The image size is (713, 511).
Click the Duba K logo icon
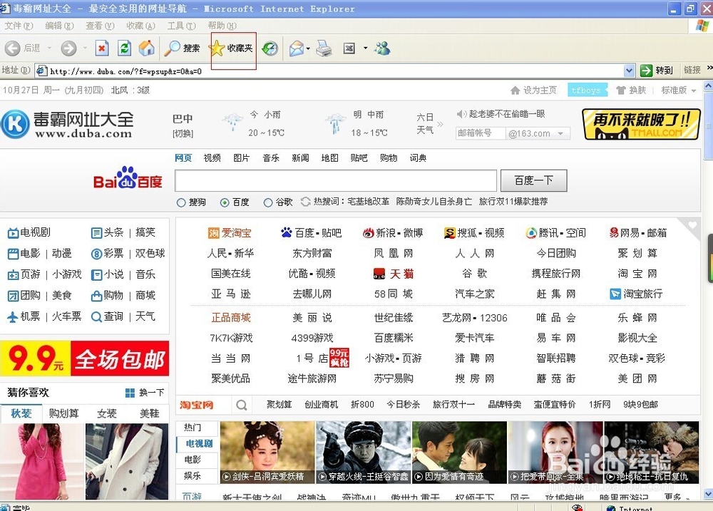[15, 124]
